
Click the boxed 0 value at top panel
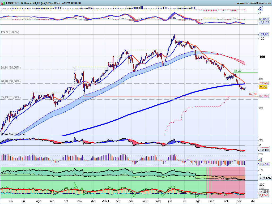(260, 8)
